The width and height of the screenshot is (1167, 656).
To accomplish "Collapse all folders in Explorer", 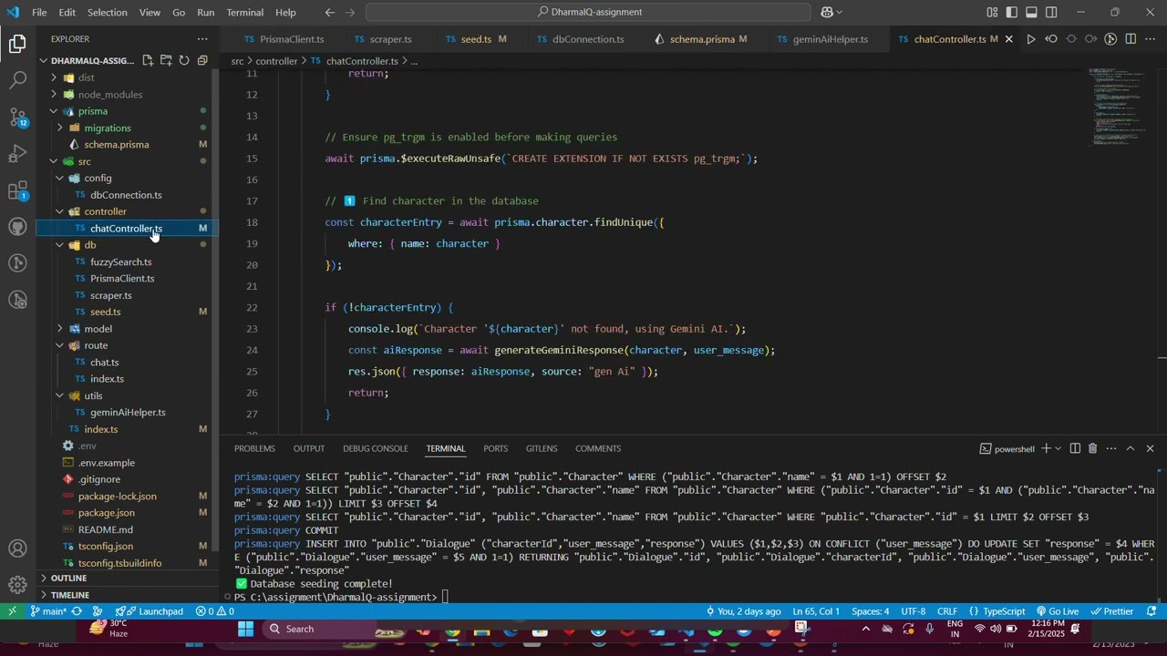I will click(x=202, y=61).
